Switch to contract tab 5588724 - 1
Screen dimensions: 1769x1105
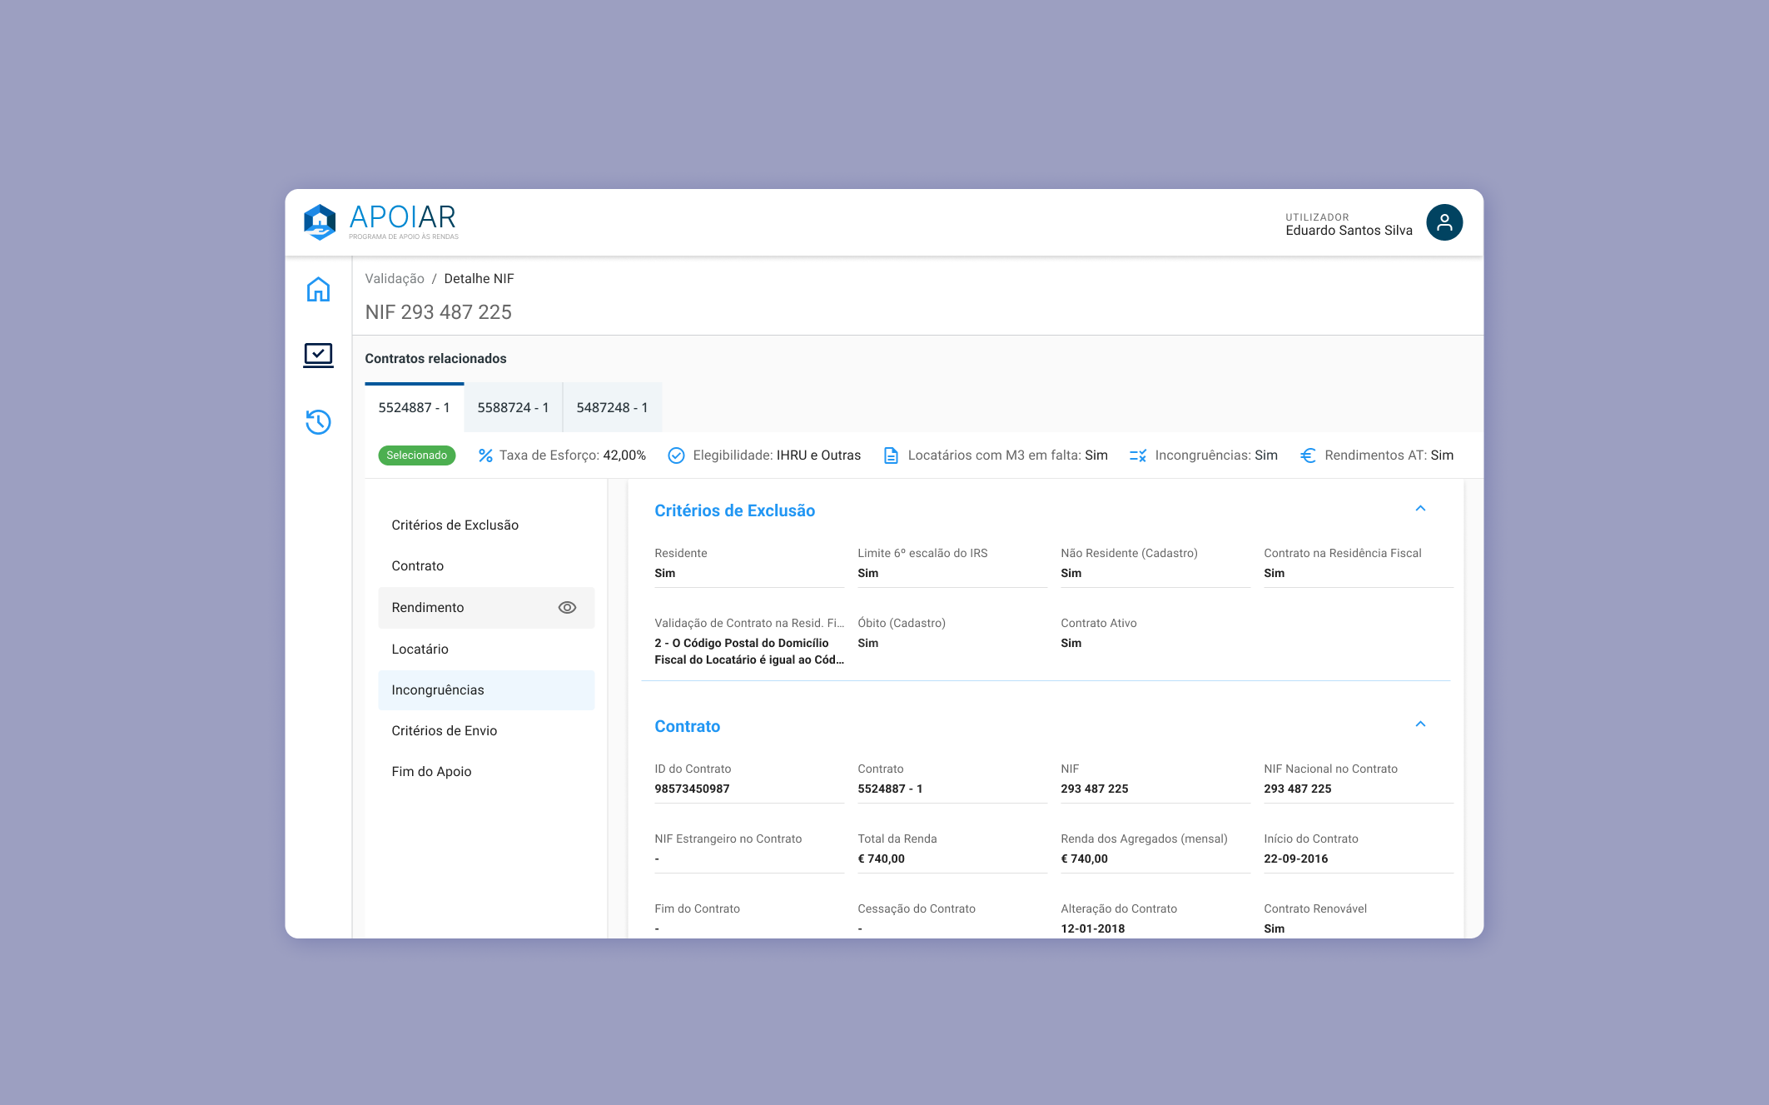[513, 408]
